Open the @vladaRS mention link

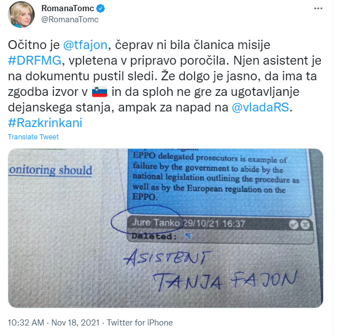coord(260,107)
